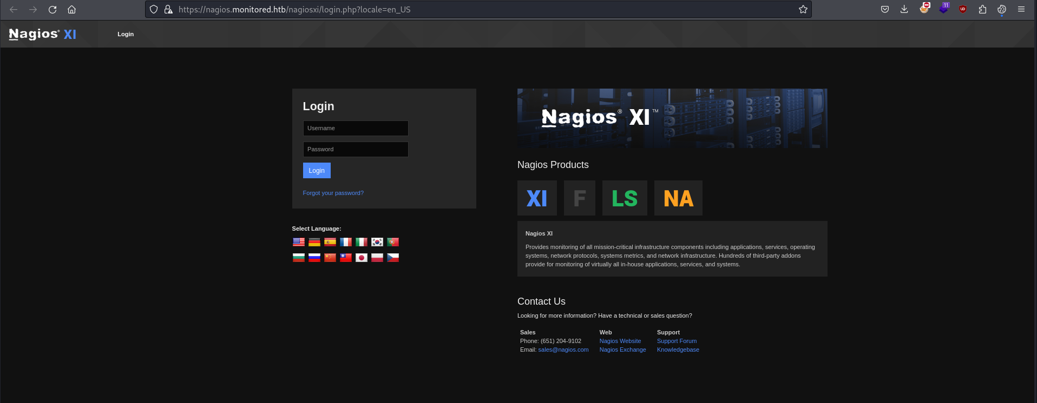Click the Nagios XI server banner image

[x=672, y=118]
